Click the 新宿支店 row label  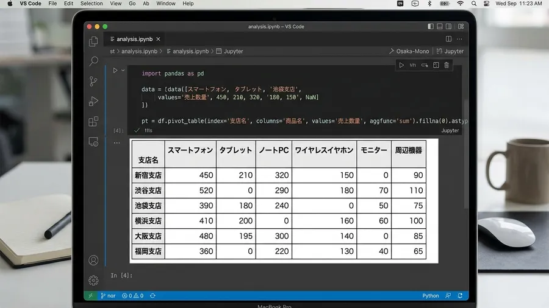pyautogui.click(x=148, y=175)
